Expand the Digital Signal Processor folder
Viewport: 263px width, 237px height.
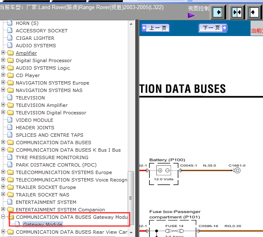pos(3,60)
